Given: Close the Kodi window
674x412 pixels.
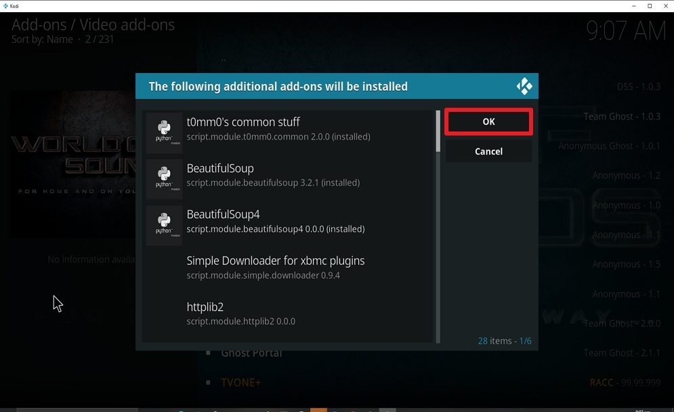Looking at the screenshot, I should pyautogui.click(x=666, y=6).
